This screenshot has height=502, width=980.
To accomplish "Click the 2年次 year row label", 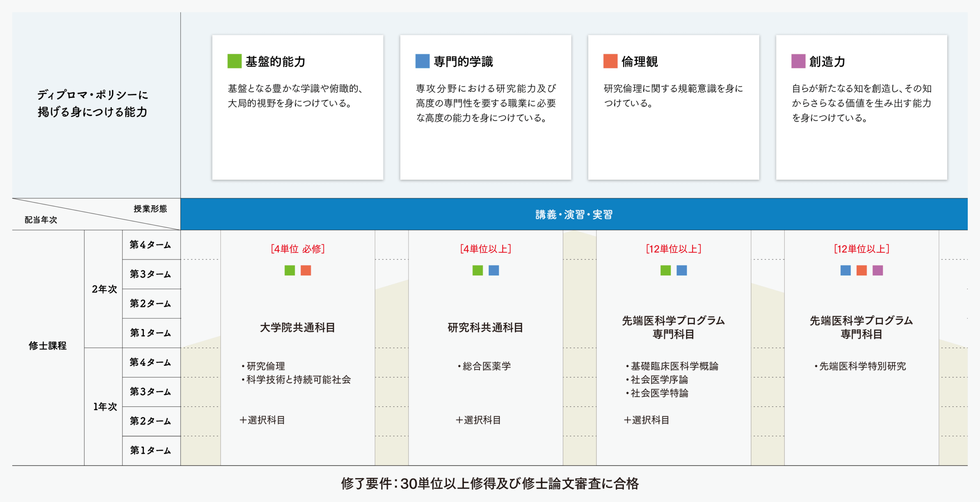I will (104, 289).
